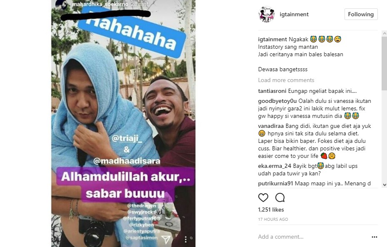Focus the Add a comment field

tap(312, 237)
